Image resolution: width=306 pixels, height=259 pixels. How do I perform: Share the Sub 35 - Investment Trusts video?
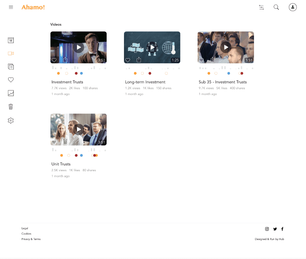pyautogui.click(x=212, y=60)
